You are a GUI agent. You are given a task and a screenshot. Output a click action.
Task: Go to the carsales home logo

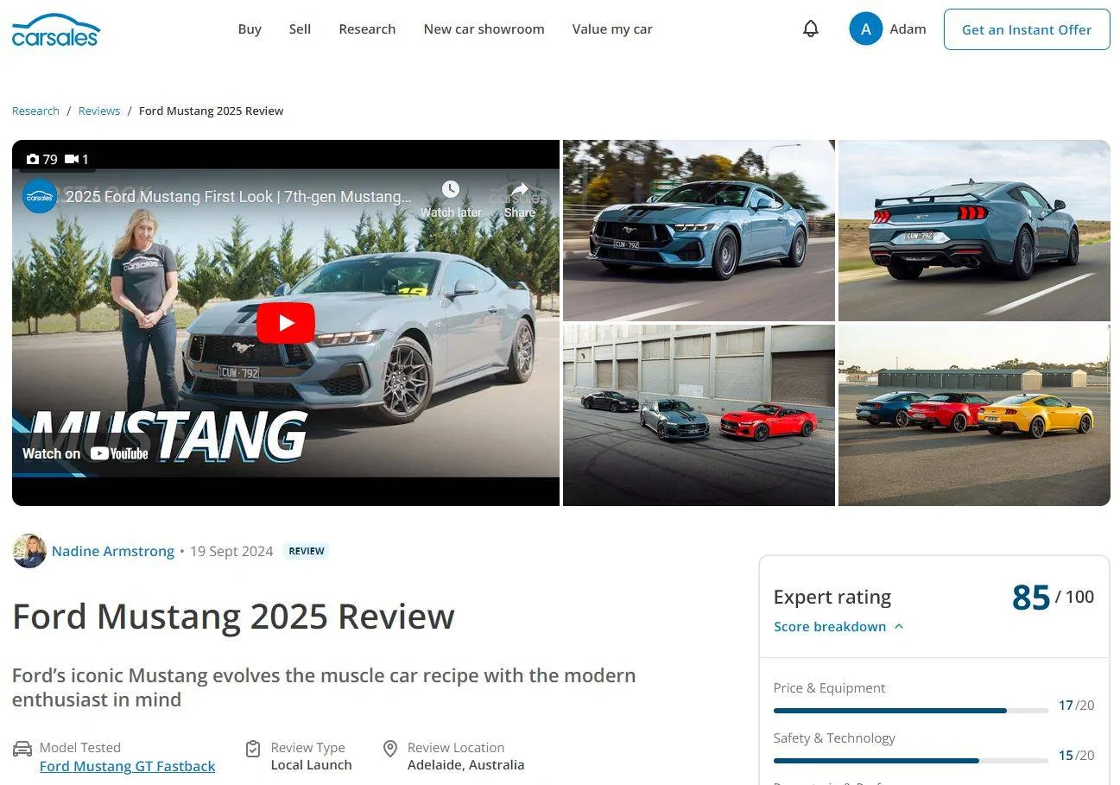tap(56, 29)
